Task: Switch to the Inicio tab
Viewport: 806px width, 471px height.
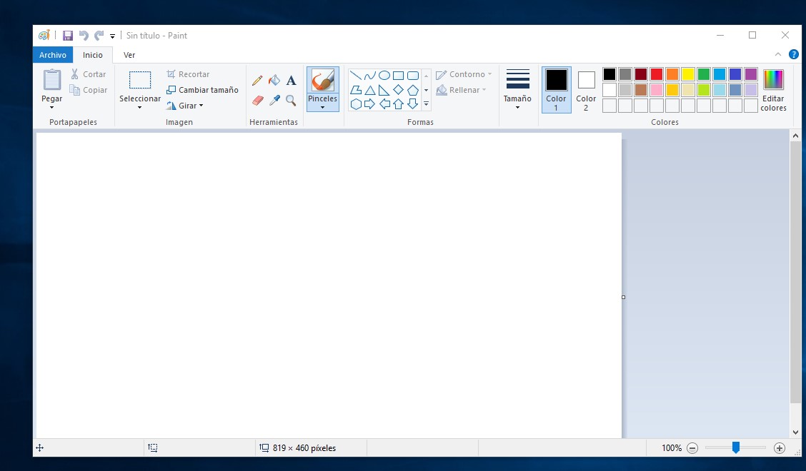Action: [93, 55]
